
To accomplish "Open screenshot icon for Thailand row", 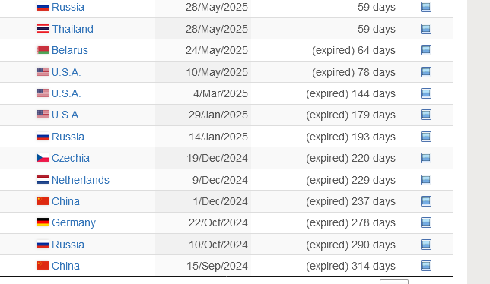I will click(426, 29).
